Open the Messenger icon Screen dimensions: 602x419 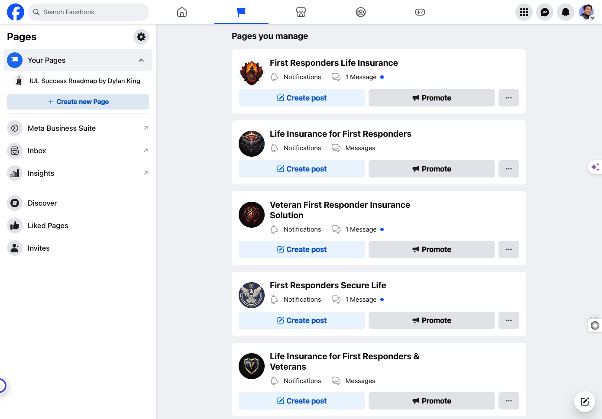(x=545, y=12)
